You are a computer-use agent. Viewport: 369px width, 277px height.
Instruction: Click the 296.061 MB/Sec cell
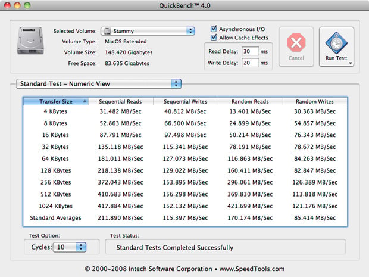250,182
